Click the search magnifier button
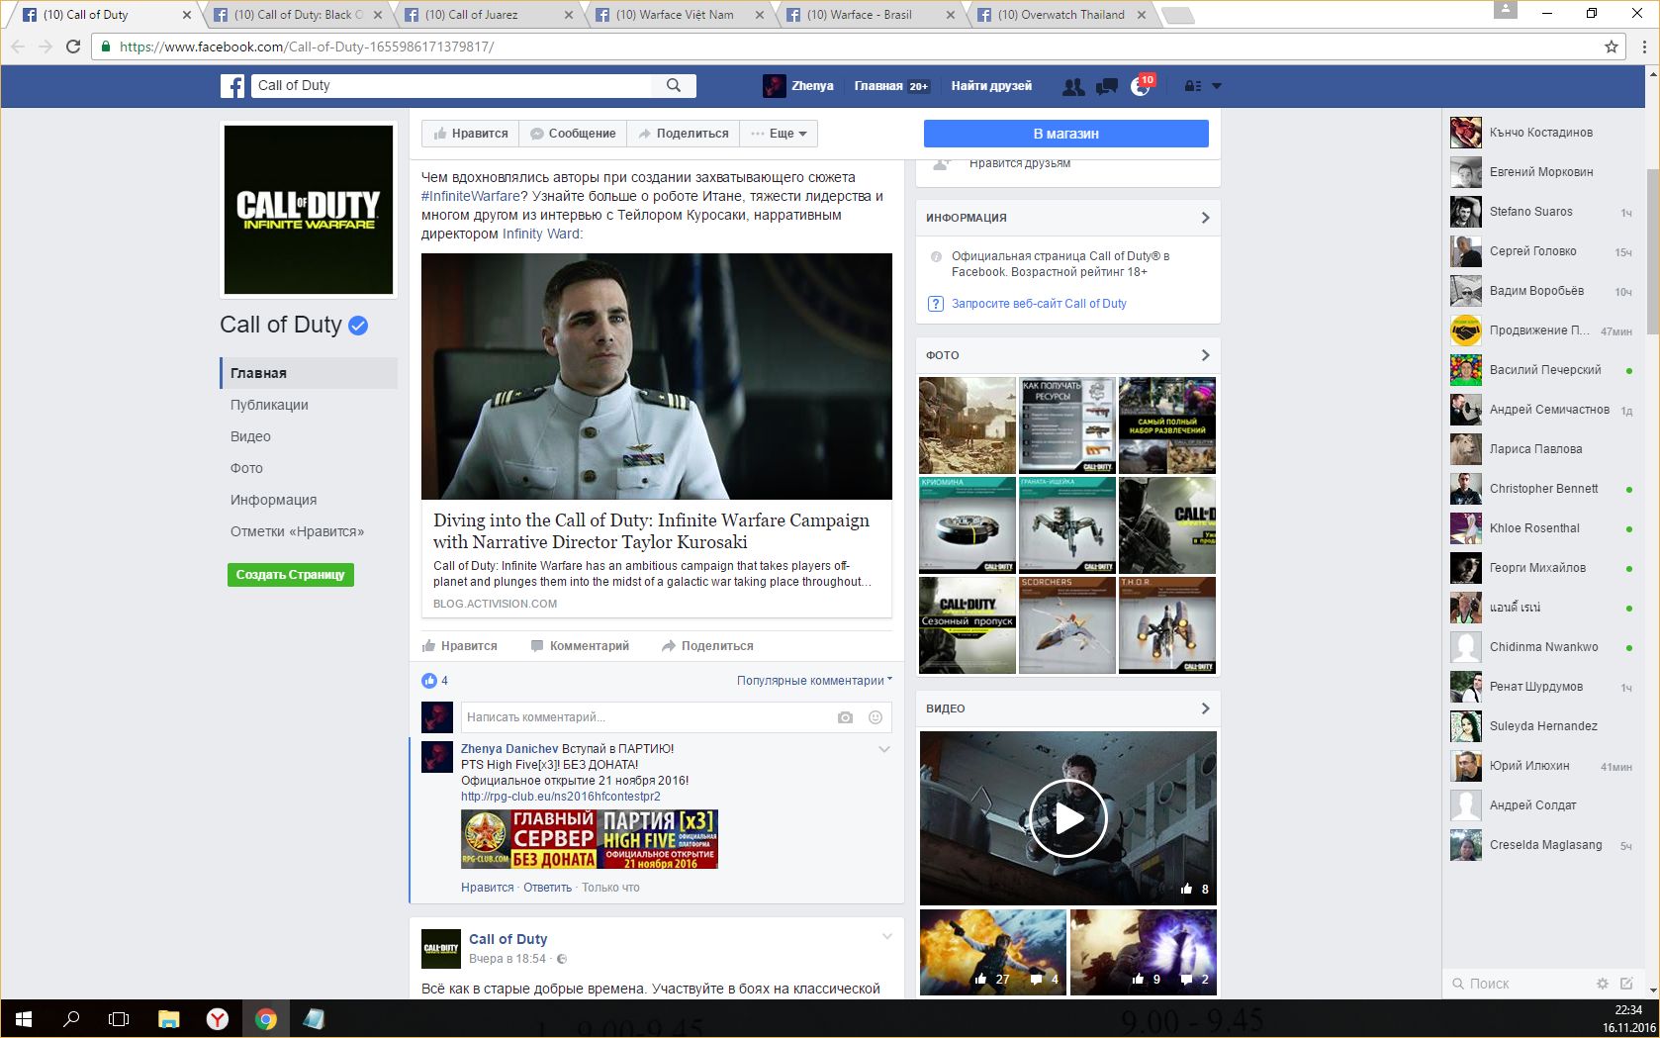 click(674, 86)
